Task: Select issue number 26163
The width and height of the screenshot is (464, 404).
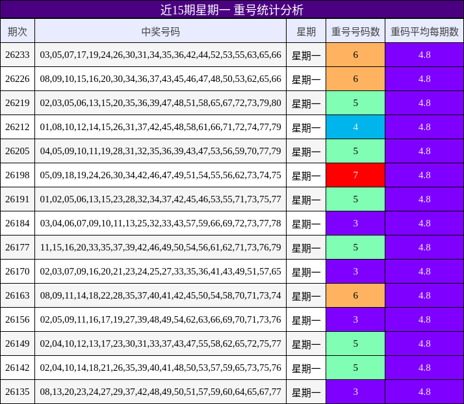Action: [x=18, y=295]
